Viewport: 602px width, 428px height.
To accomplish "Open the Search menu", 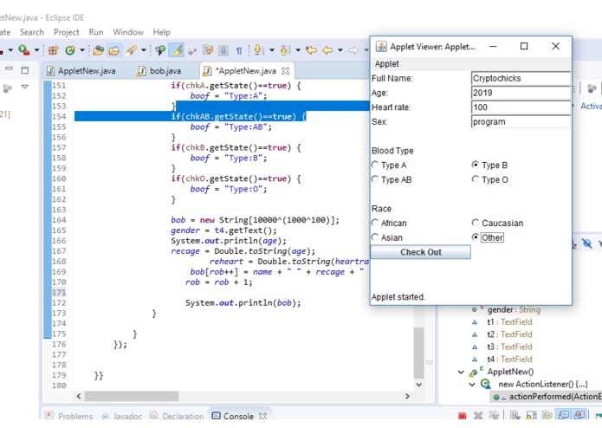I will click(32, 32).
